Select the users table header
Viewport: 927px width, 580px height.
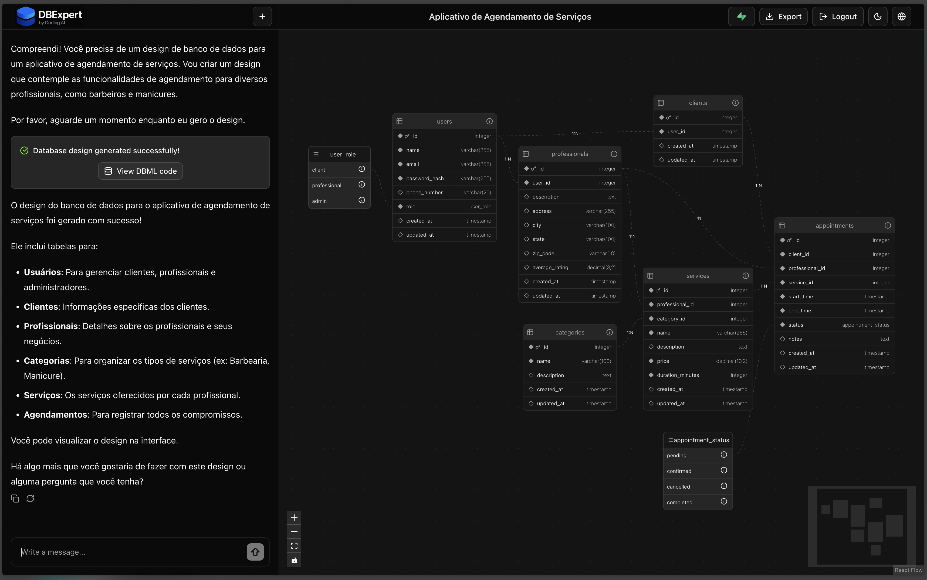pyautogui.click(x=444, y=121)
